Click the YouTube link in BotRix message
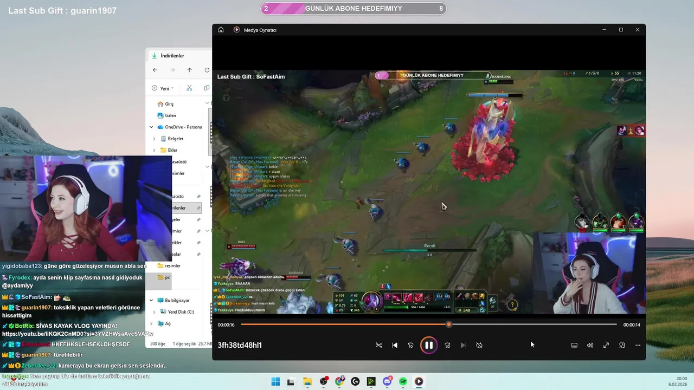This screenshot has height=390, width=694. click(x=78, y=334)
